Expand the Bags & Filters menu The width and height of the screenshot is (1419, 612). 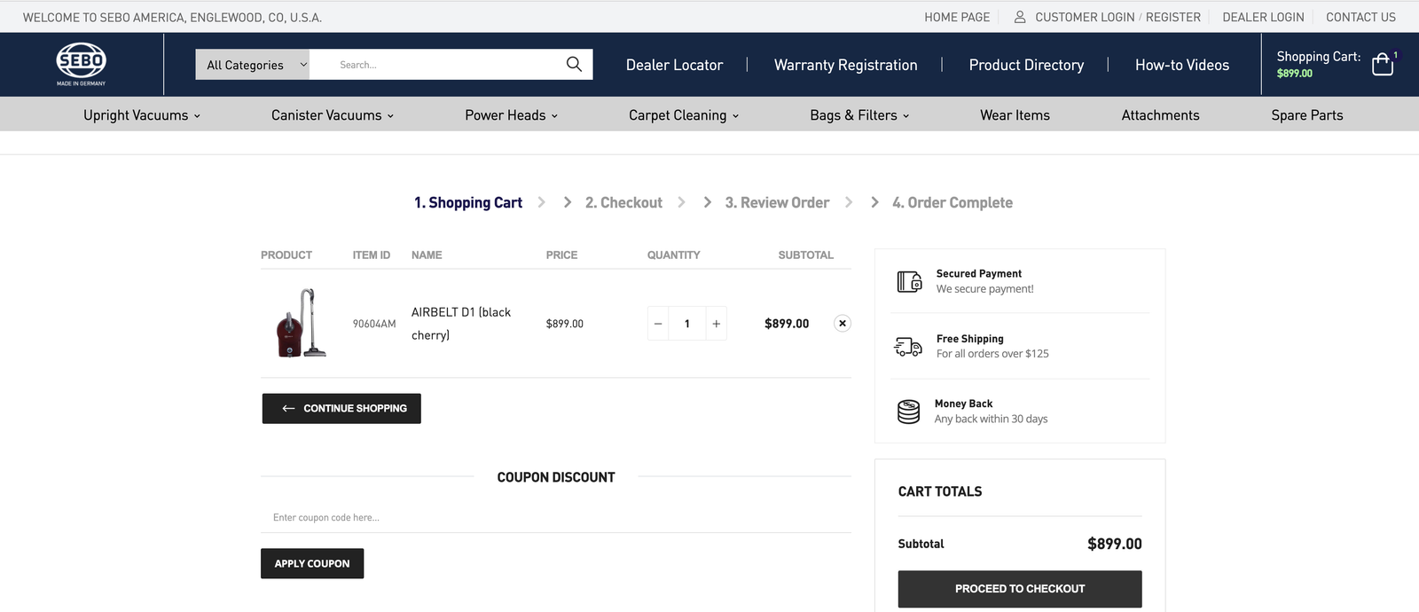pos(858,115)
